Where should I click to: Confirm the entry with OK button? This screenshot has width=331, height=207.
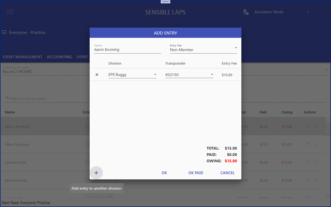tap(164, 173)
